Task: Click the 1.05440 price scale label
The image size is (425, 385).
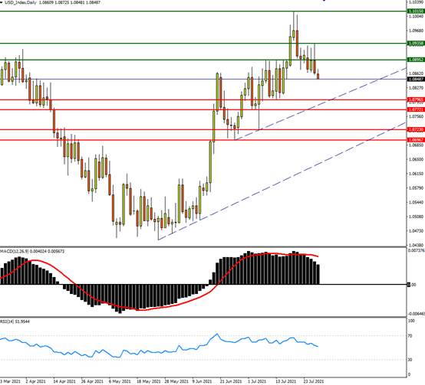Action: point(417,202)
